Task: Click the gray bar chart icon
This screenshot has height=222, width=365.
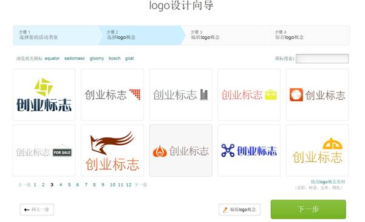Action: click(x=204, y=94)
